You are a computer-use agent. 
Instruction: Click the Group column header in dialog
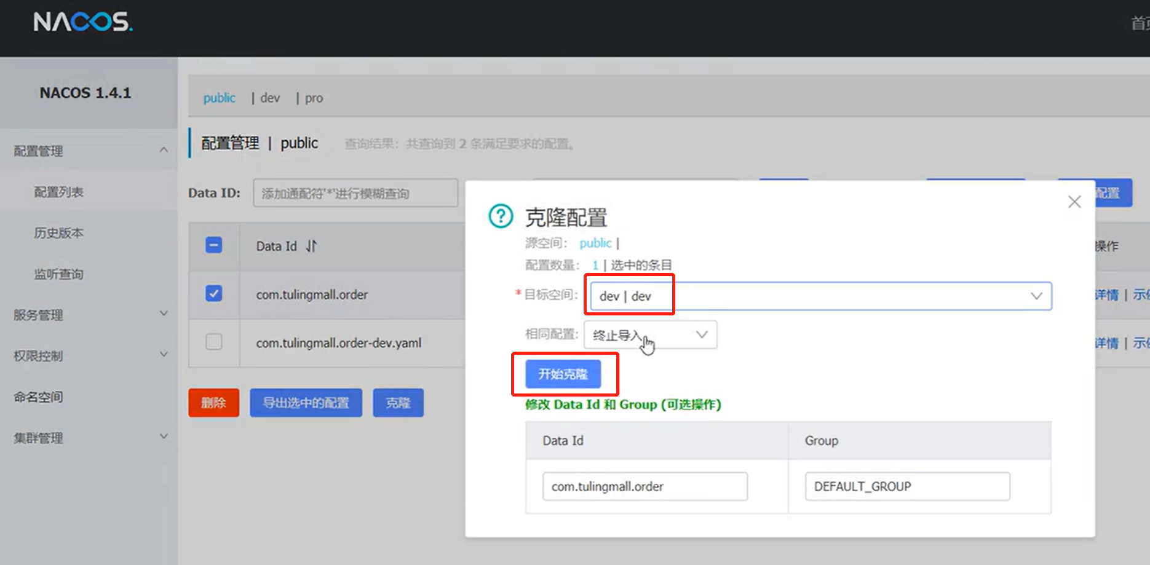click(822, 441)
